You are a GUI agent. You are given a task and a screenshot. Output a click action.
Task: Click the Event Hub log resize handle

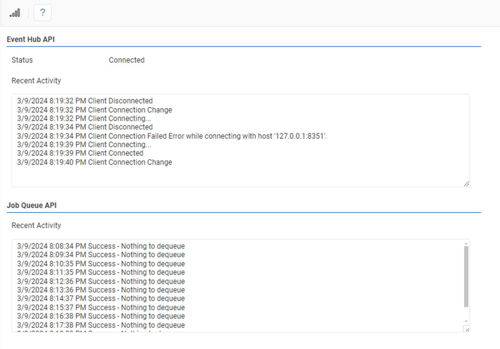click(466, 183)
